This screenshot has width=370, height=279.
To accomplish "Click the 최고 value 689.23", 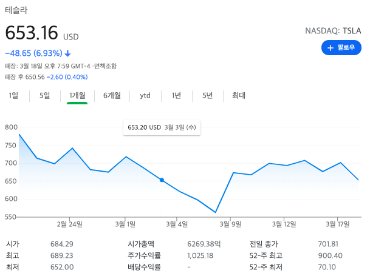I will [62, 255].
